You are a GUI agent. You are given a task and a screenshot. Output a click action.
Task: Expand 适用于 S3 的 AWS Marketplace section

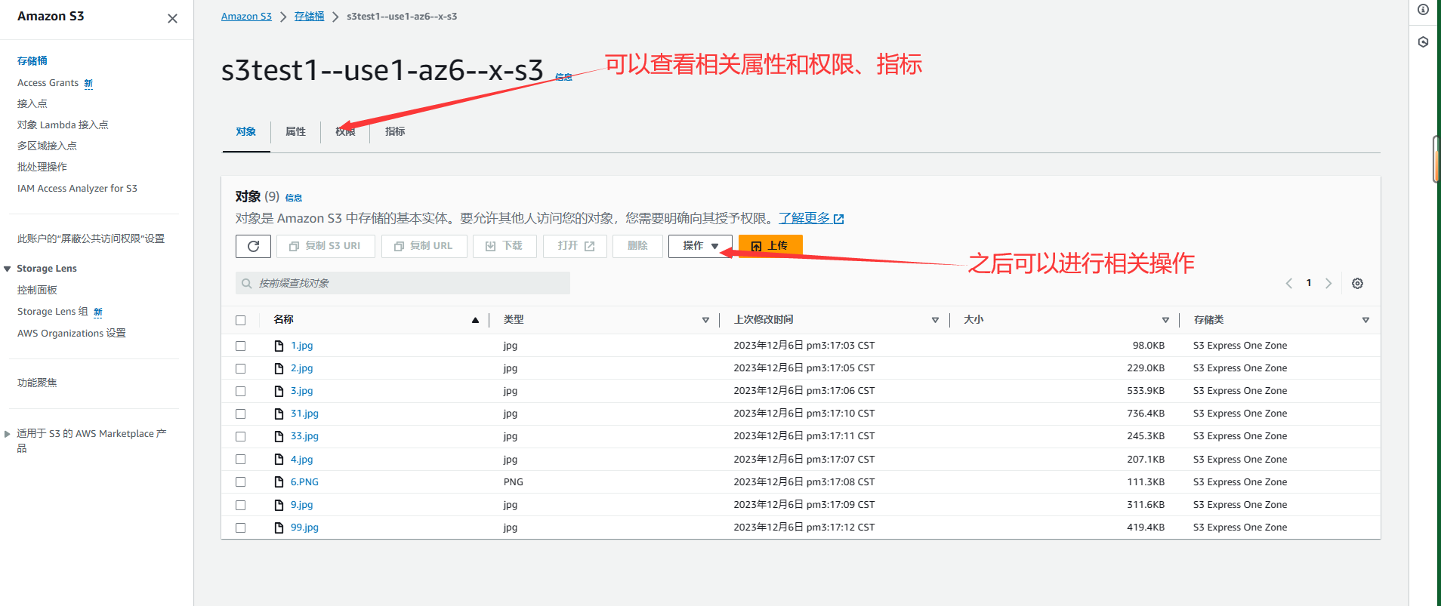tap(8, 434)
